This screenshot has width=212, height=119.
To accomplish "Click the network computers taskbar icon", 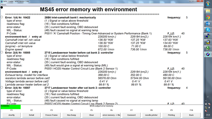I will (208, 36).
